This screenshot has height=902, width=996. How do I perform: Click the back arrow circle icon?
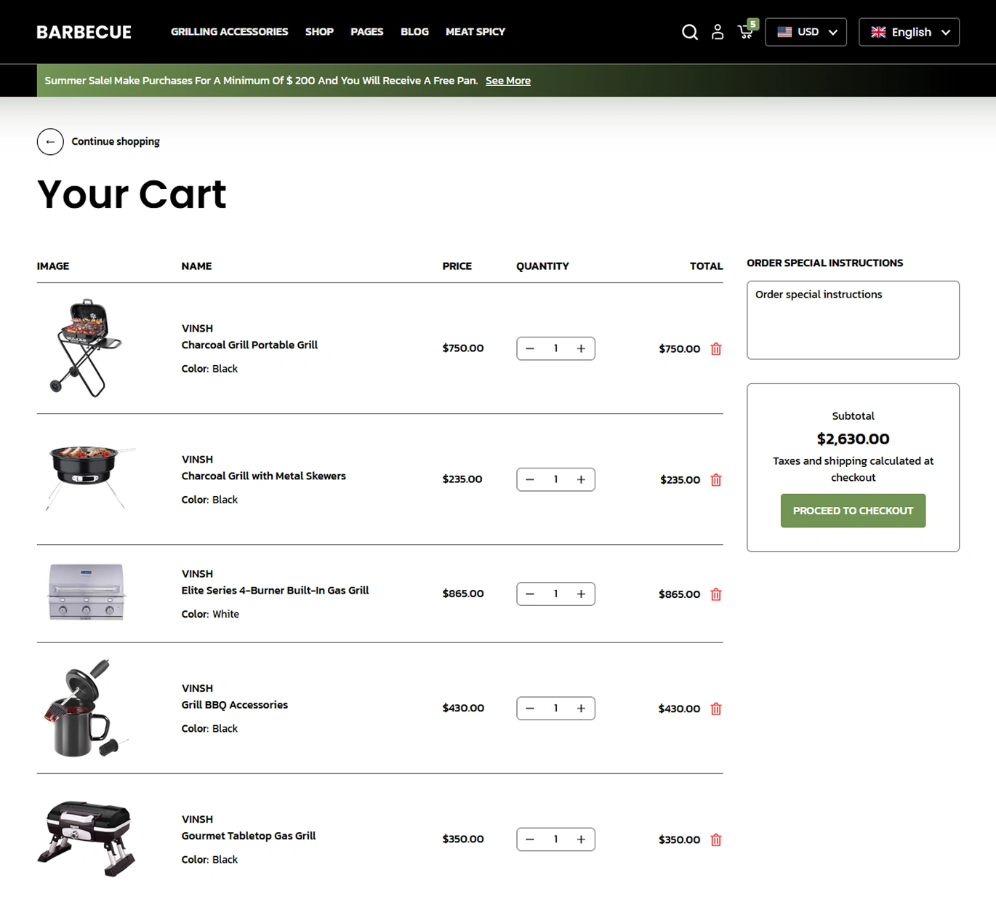pyautogui.click(x=50, y=142)
